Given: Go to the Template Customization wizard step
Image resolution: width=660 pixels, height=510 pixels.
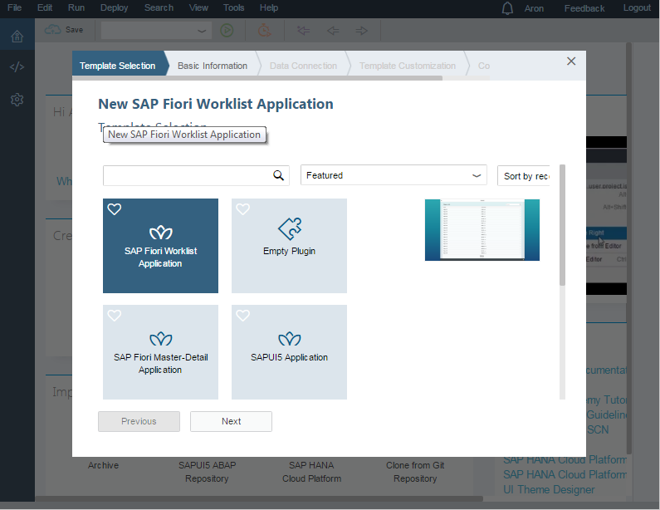Looking at the screenshot, I should [408, 66].
